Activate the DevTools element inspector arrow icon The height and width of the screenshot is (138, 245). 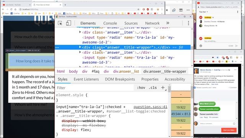[60, 23]
